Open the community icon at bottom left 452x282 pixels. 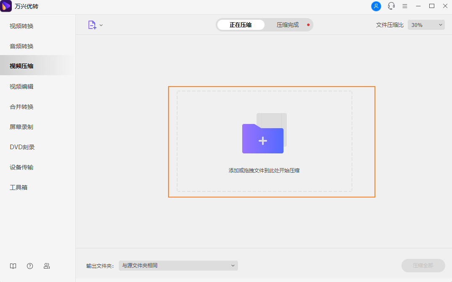46,266
